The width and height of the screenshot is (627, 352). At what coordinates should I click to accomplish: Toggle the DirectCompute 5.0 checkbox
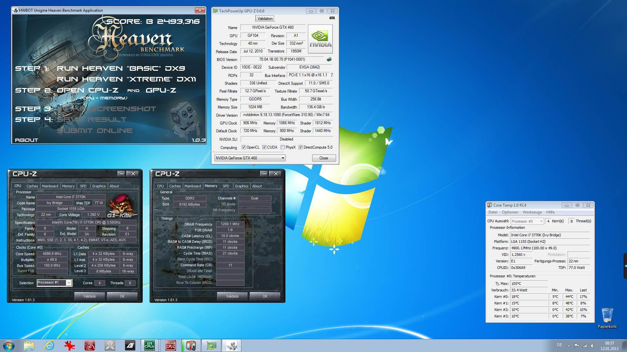click(300, 147)
